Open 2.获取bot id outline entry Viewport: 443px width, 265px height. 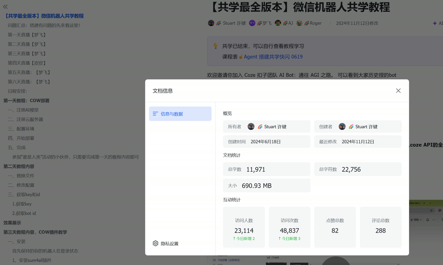pos(24,213)
